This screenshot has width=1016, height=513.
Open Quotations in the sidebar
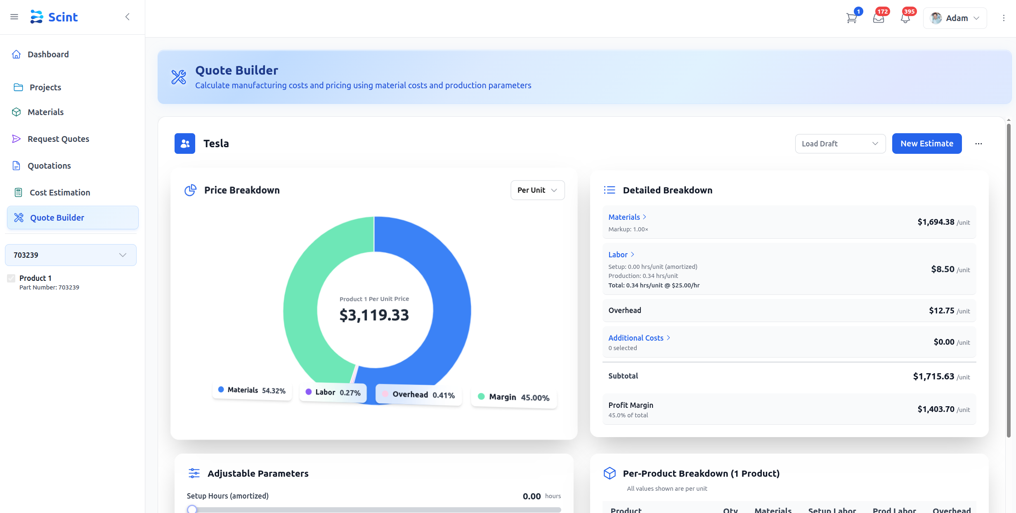coord(49,166)
